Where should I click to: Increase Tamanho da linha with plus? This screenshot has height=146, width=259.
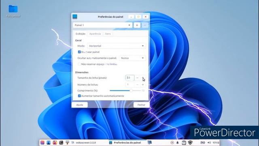143,78
